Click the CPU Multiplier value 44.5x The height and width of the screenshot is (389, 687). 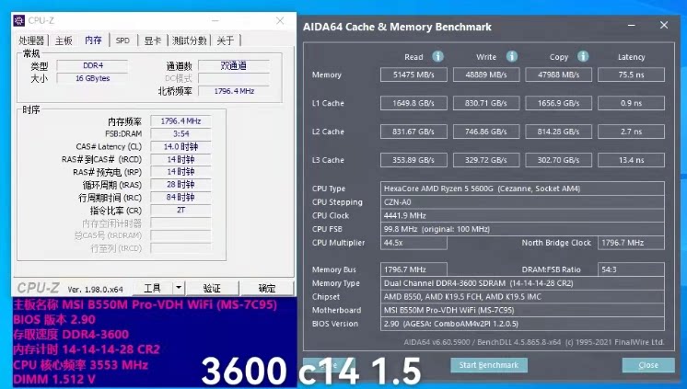pyautogui.click(x=413, y=243)
